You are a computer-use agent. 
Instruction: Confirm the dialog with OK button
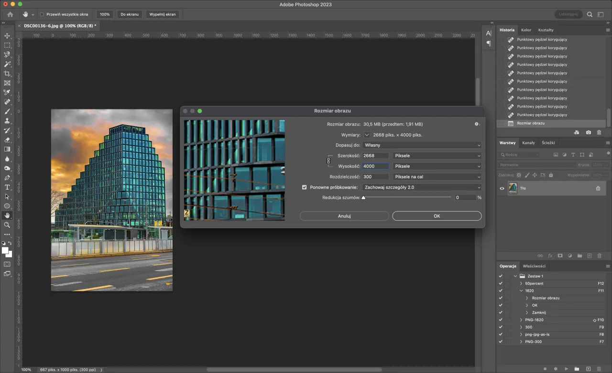coord(437,216)
